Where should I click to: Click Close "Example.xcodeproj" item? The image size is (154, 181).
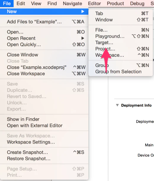pos(44,67)
